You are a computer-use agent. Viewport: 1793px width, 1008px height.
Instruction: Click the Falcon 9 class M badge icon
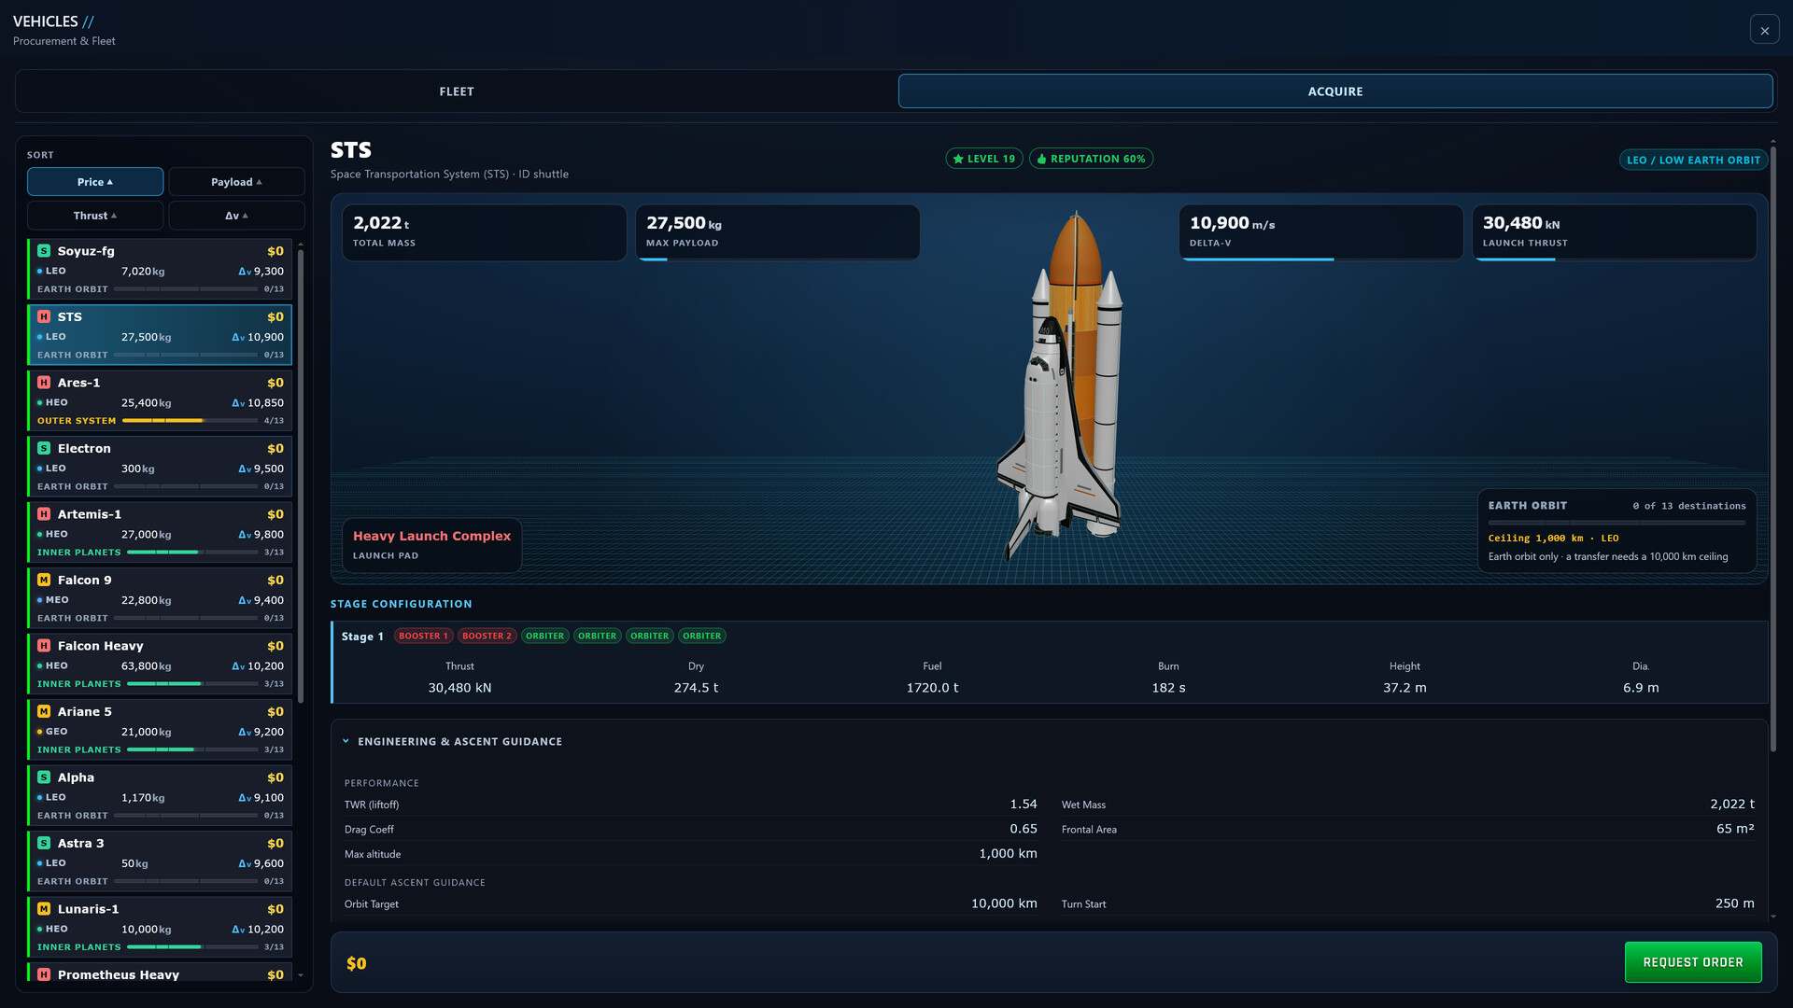44,581
